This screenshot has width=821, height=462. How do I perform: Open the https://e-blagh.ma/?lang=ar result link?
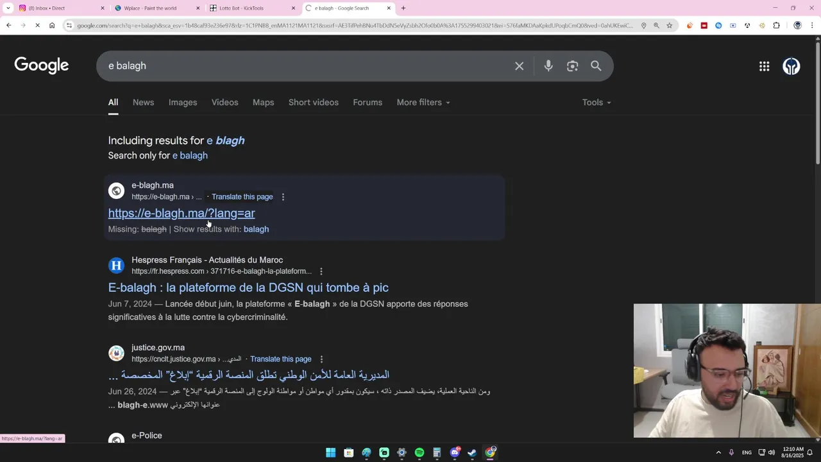click(x=182, y=213)
